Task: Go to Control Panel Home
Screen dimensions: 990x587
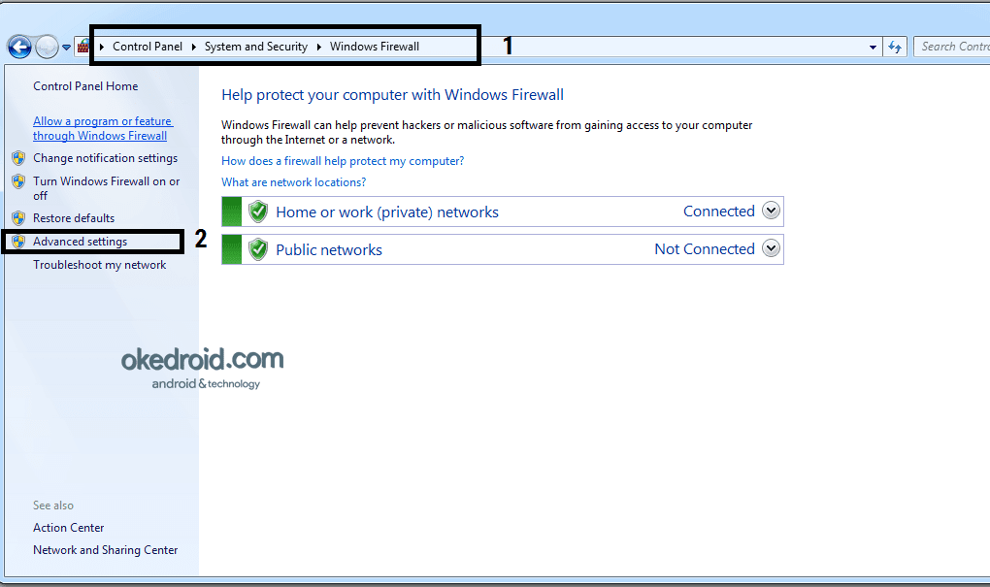Action: click(x=85, y=86)
